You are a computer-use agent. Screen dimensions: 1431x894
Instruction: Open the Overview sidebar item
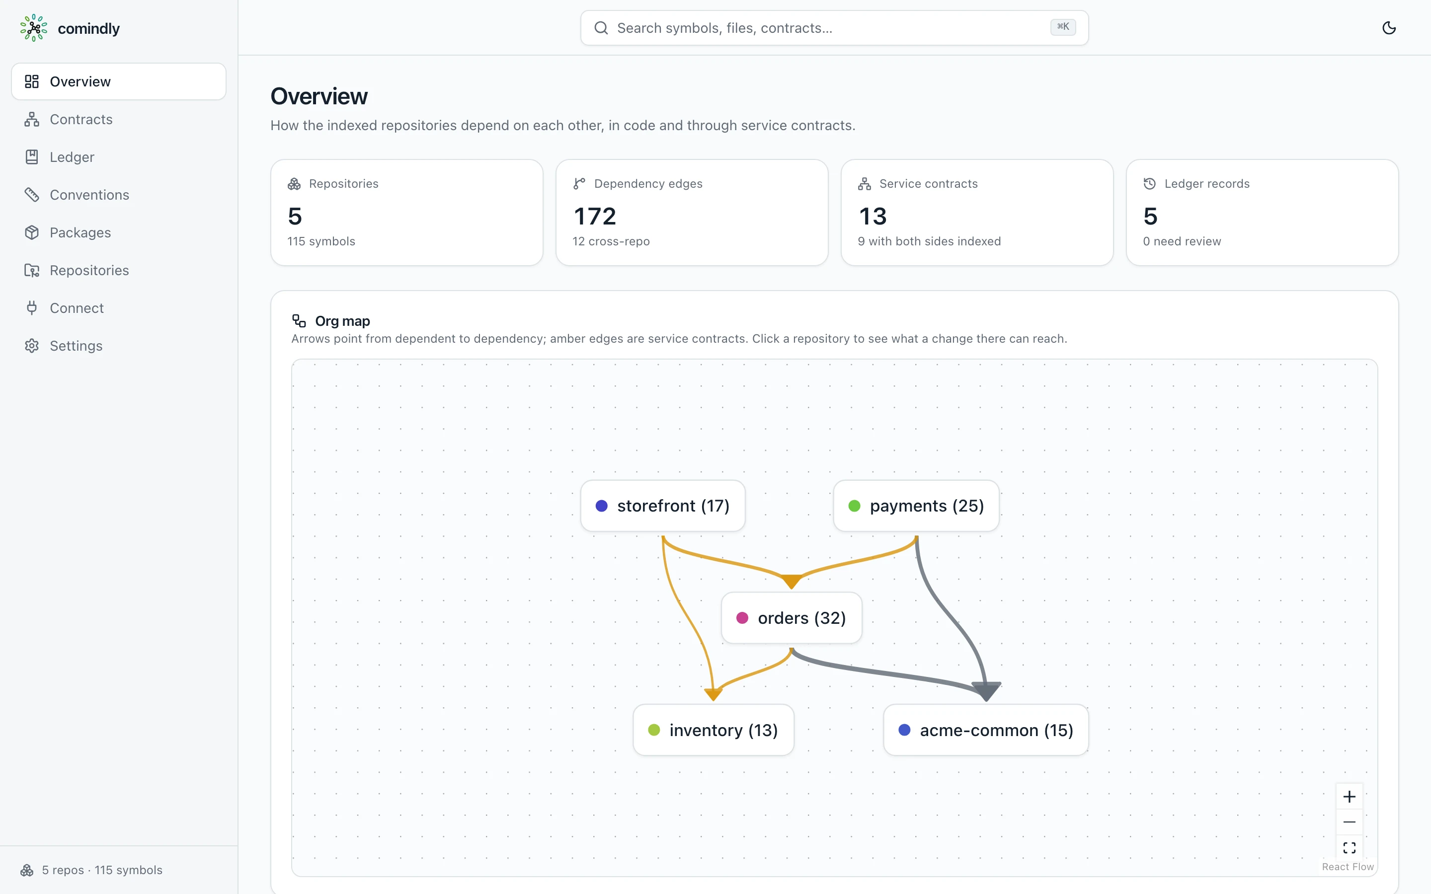[x=119, y=81]
